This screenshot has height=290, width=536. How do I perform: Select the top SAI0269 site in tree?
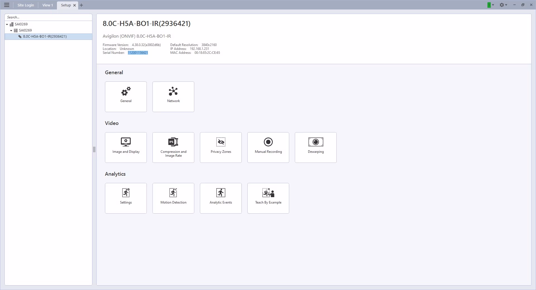coord(21,24)
